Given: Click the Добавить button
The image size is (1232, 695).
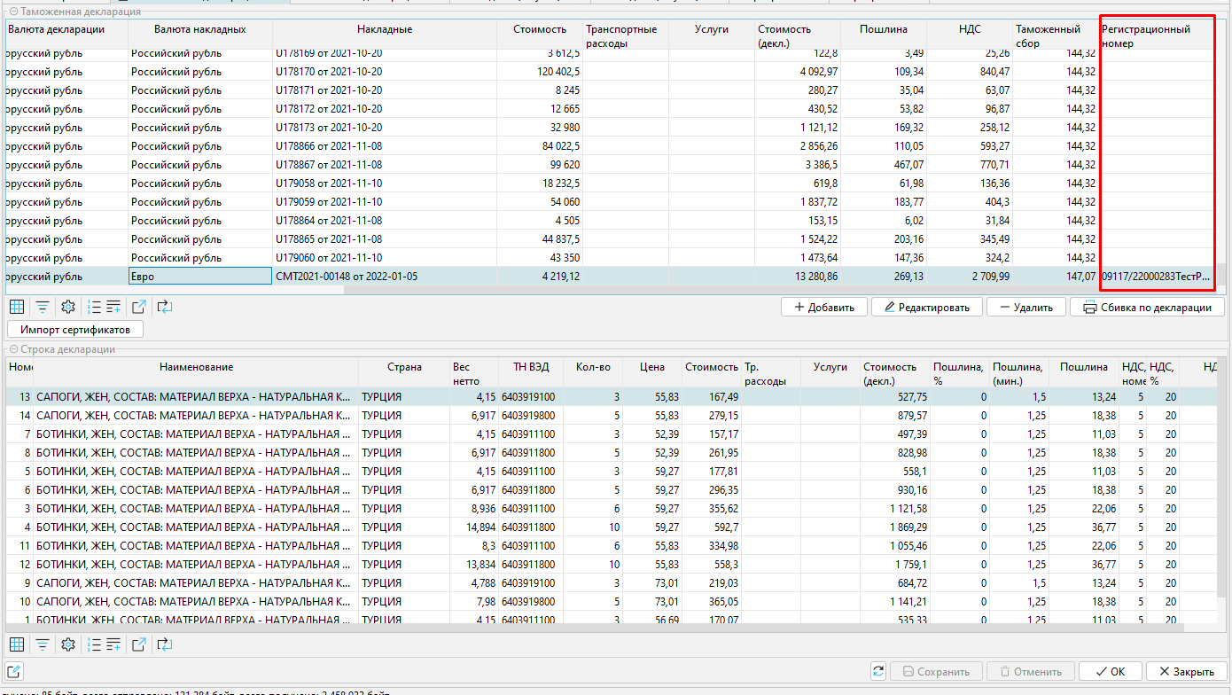Looking at the screenshot, I should (x=823, y=308).
